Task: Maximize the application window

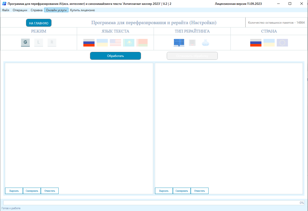Action: click(x=290, y=4)
